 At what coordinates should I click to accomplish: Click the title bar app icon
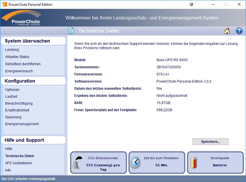coord(5,4)
